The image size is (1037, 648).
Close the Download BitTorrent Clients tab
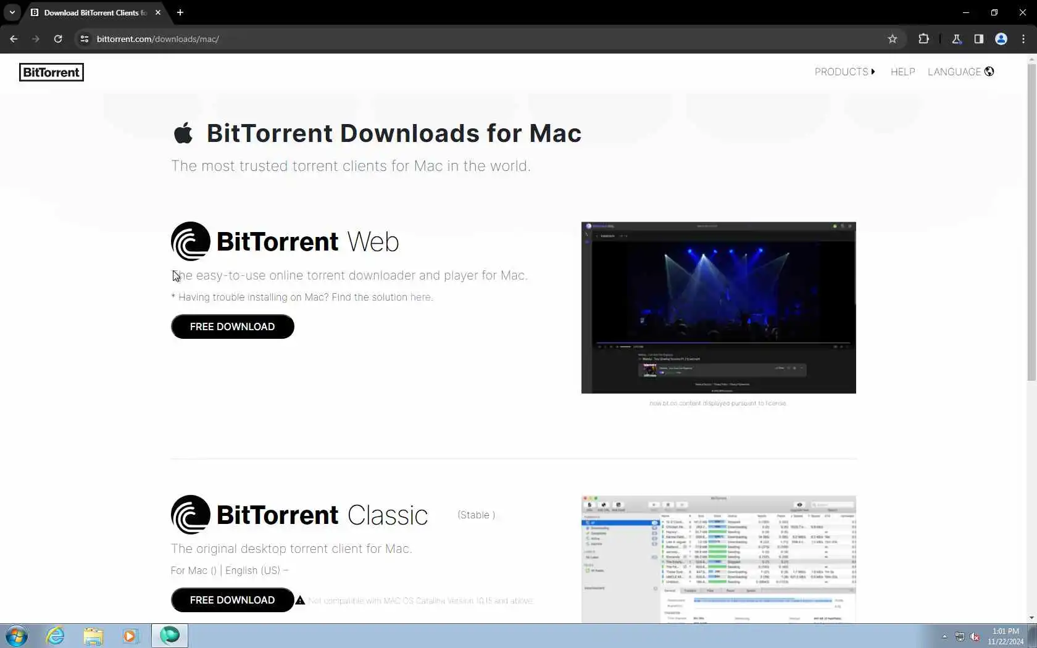[x=158, y=12]
